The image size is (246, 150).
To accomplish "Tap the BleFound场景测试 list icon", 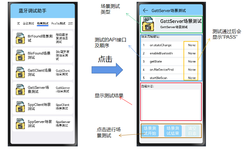I will click(20, 55).
